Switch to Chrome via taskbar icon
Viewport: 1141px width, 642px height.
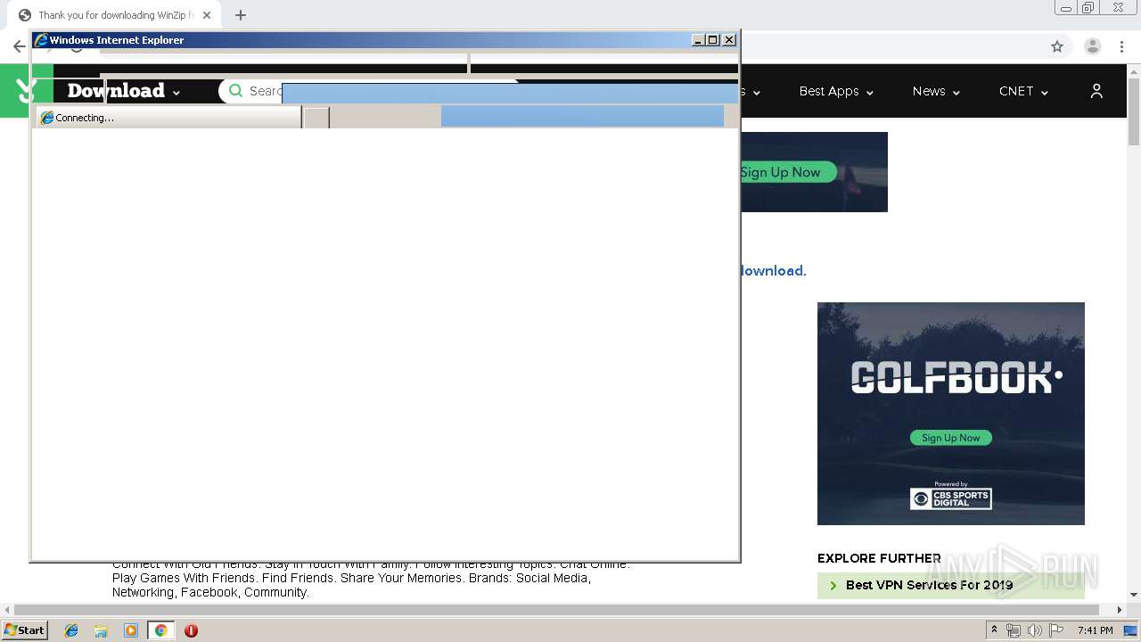coord(161,630)
